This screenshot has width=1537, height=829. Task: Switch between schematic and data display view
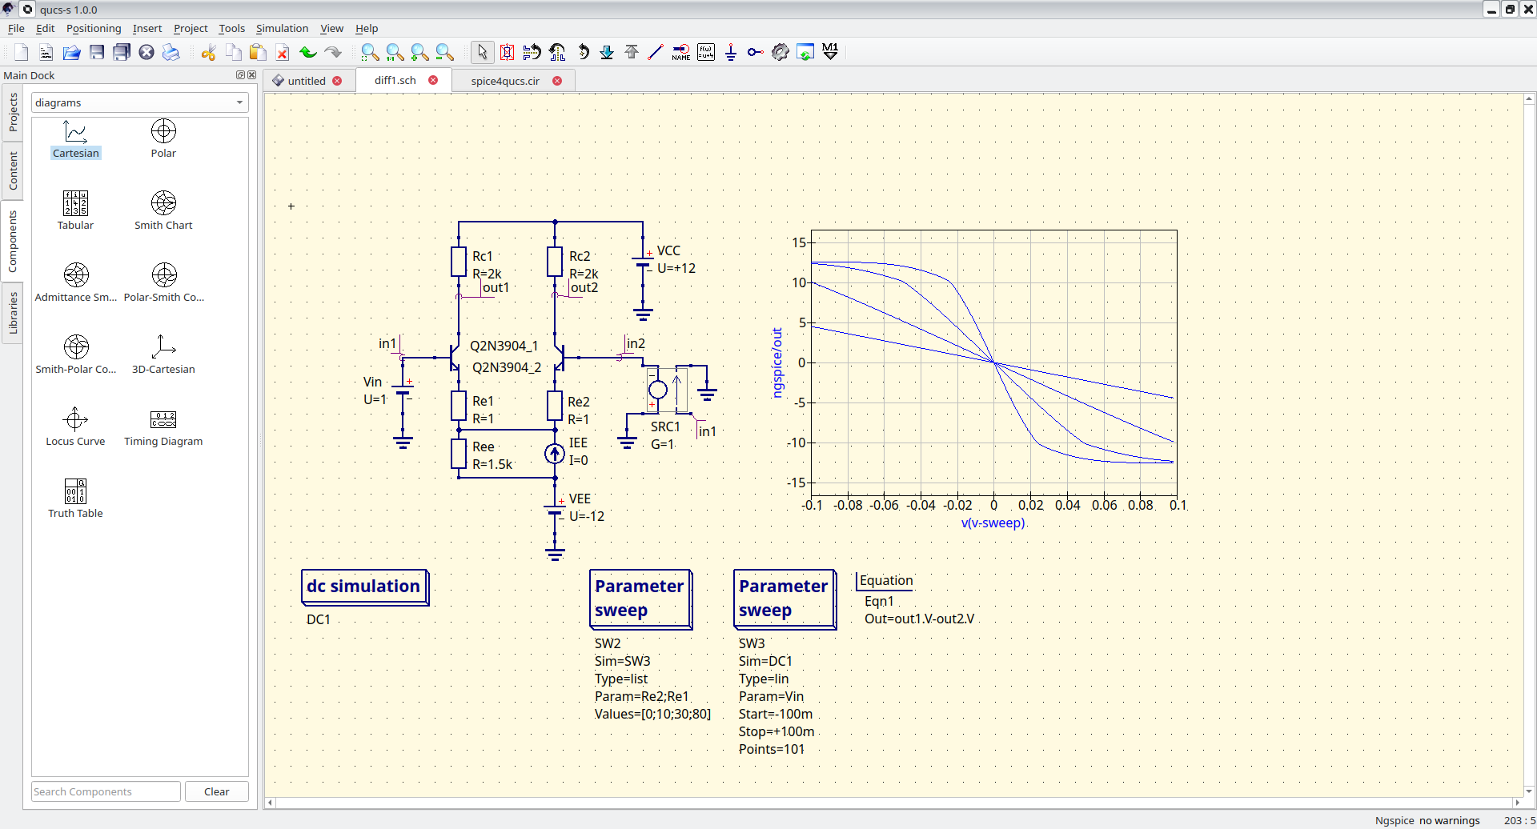[x=805, y=52]
